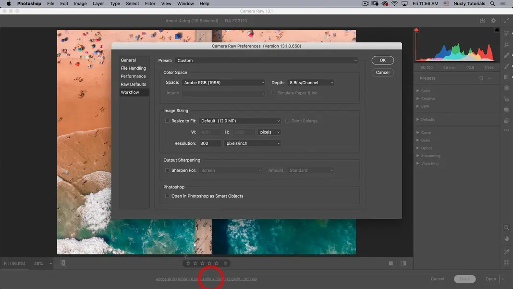This screenshot has width=513, height=289.
Task: Select the Spot Removal healing tool
Action: pos(506,55)
